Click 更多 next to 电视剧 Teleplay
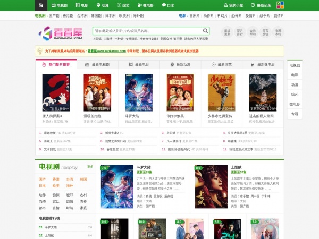Image resolution: width=319 pixels, height=239 pixels. pyautogui.click(x=90, y=167)
